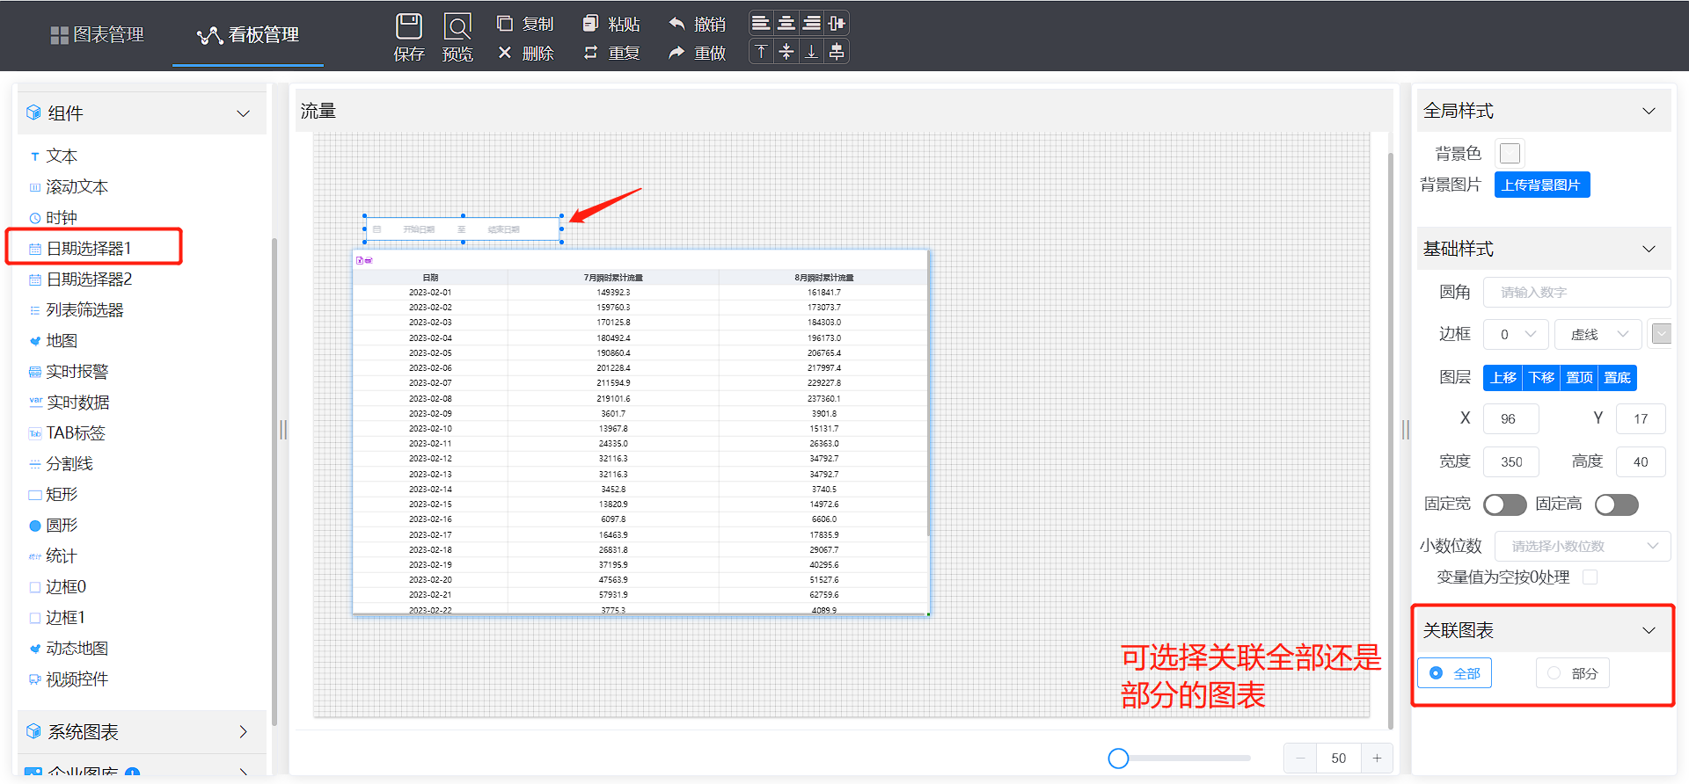The height and width of the screenshot is (784, 1689).
Task: Click the 粘贴 paste button
Action: (611, 24)
